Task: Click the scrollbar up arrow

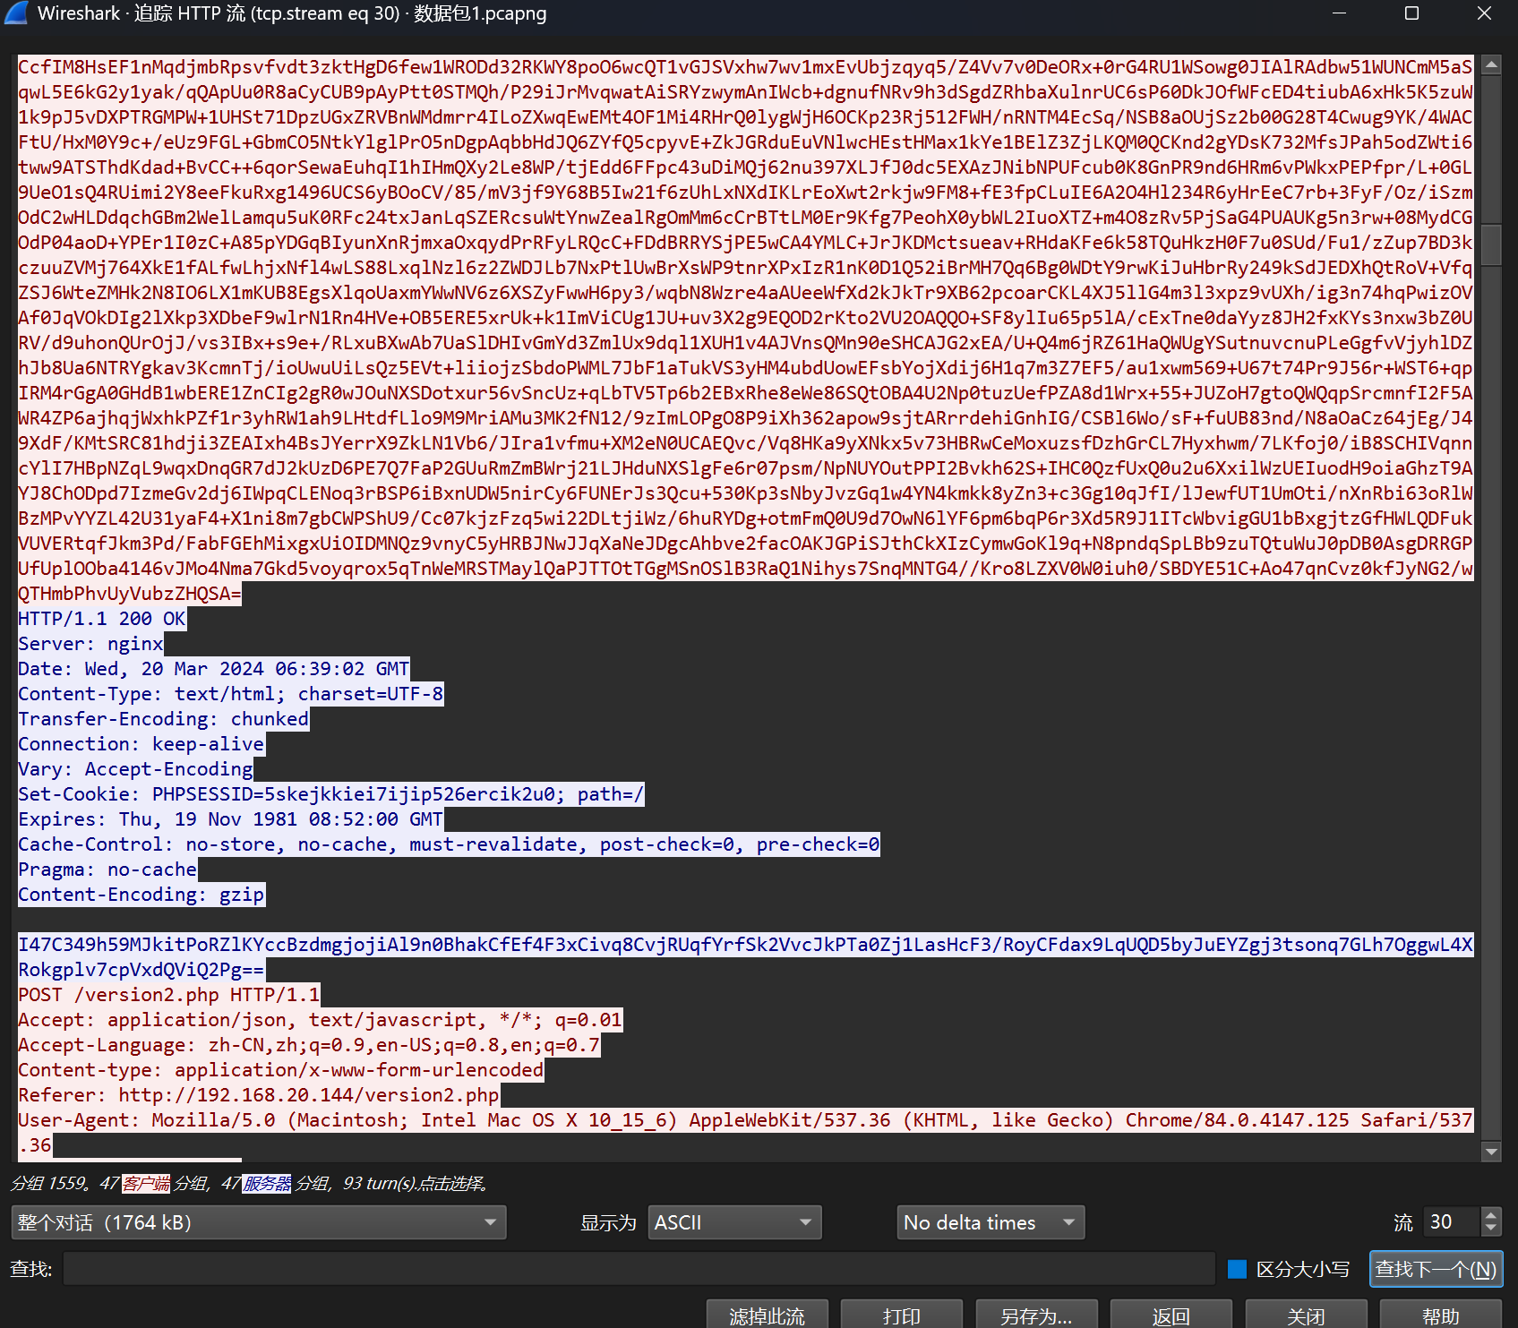Action: tap(1490, 64)
